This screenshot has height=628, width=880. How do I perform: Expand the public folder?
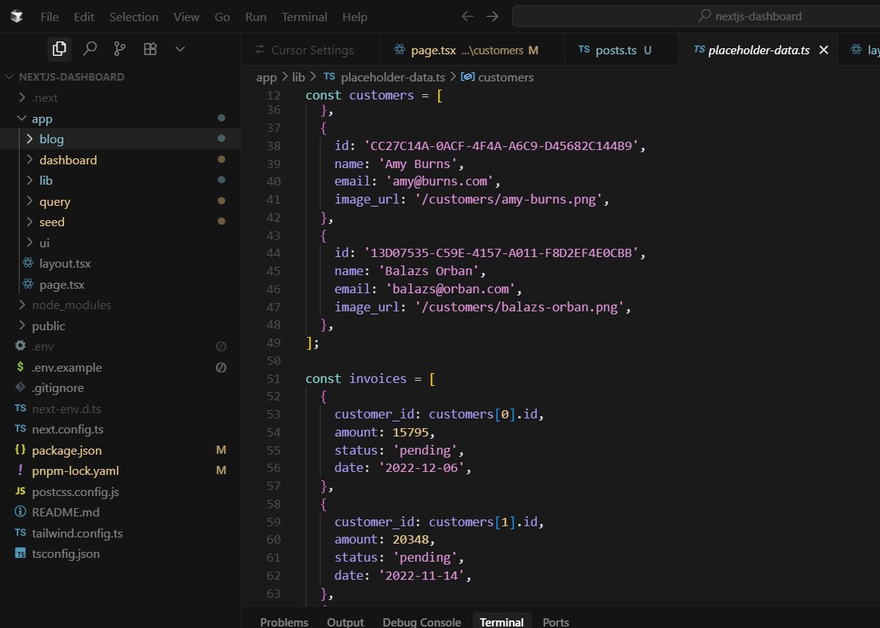(120, 326)
